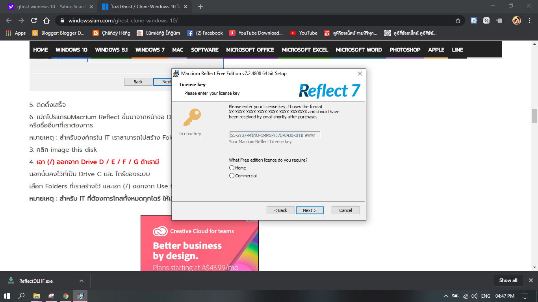Open the blue wrench extension icon
Image resolution: width=538 pixels, height=302 pixels.
(474, 20)
